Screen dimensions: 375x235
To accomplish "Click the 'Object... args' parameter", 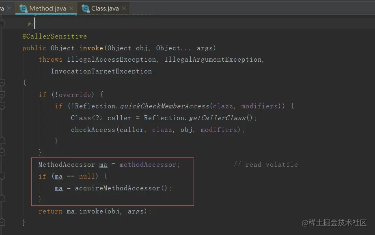I will click(x=184, y=48).
